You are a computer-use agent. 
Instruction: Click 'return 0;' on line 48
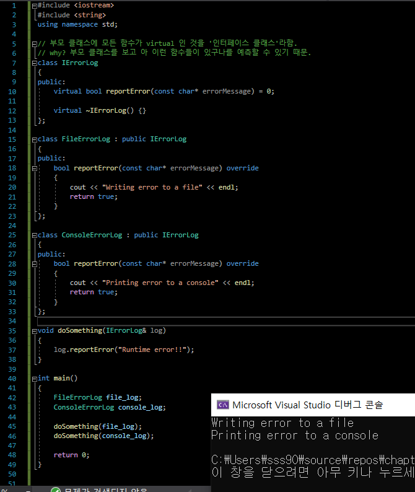point(71,455)
